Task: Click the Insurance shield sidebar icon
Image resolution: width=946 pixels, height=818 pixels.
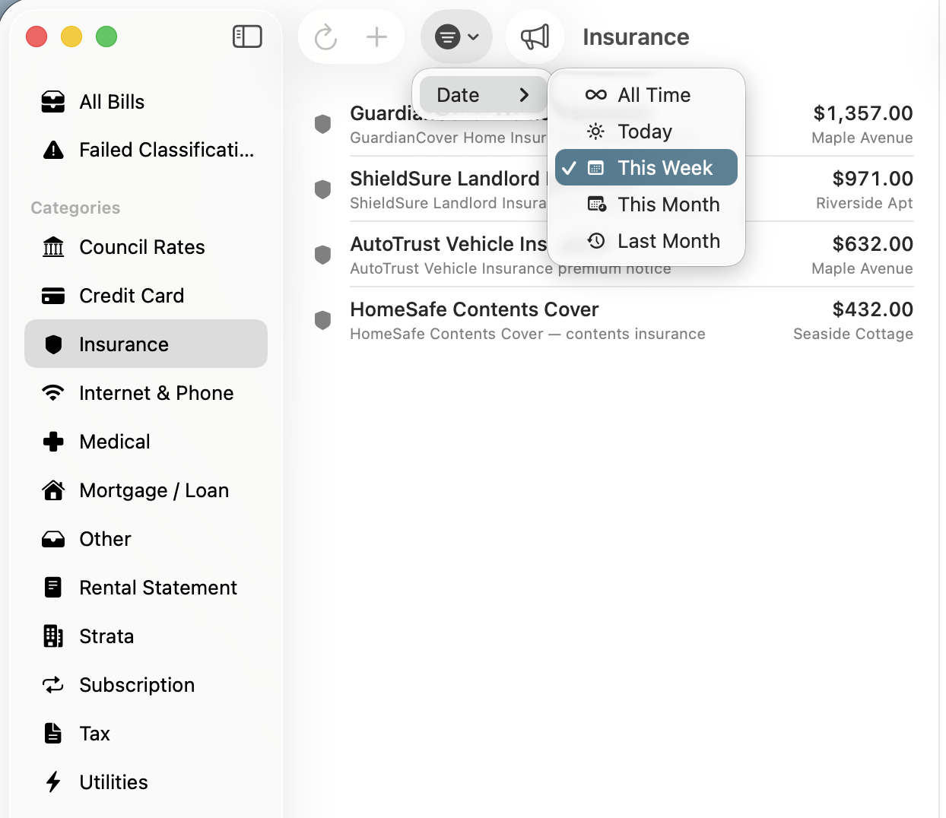Action: coord(53,344)
